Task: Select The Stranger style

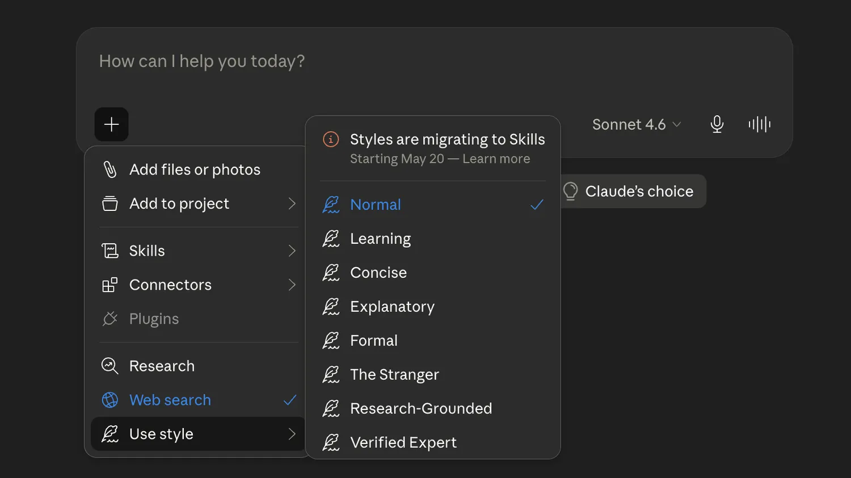Action: pos(433,375)
